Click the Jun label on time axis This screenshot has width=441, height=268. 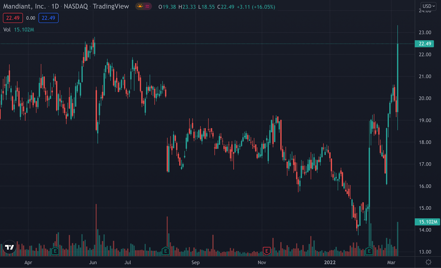(x=93, y=262)
